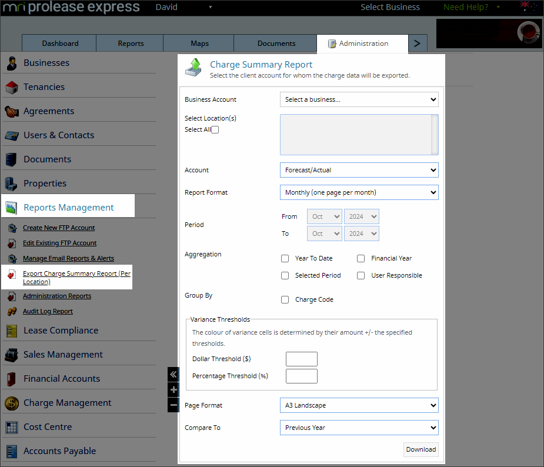
Task: Show more tabs with right arrow
Action: point(418,44)
